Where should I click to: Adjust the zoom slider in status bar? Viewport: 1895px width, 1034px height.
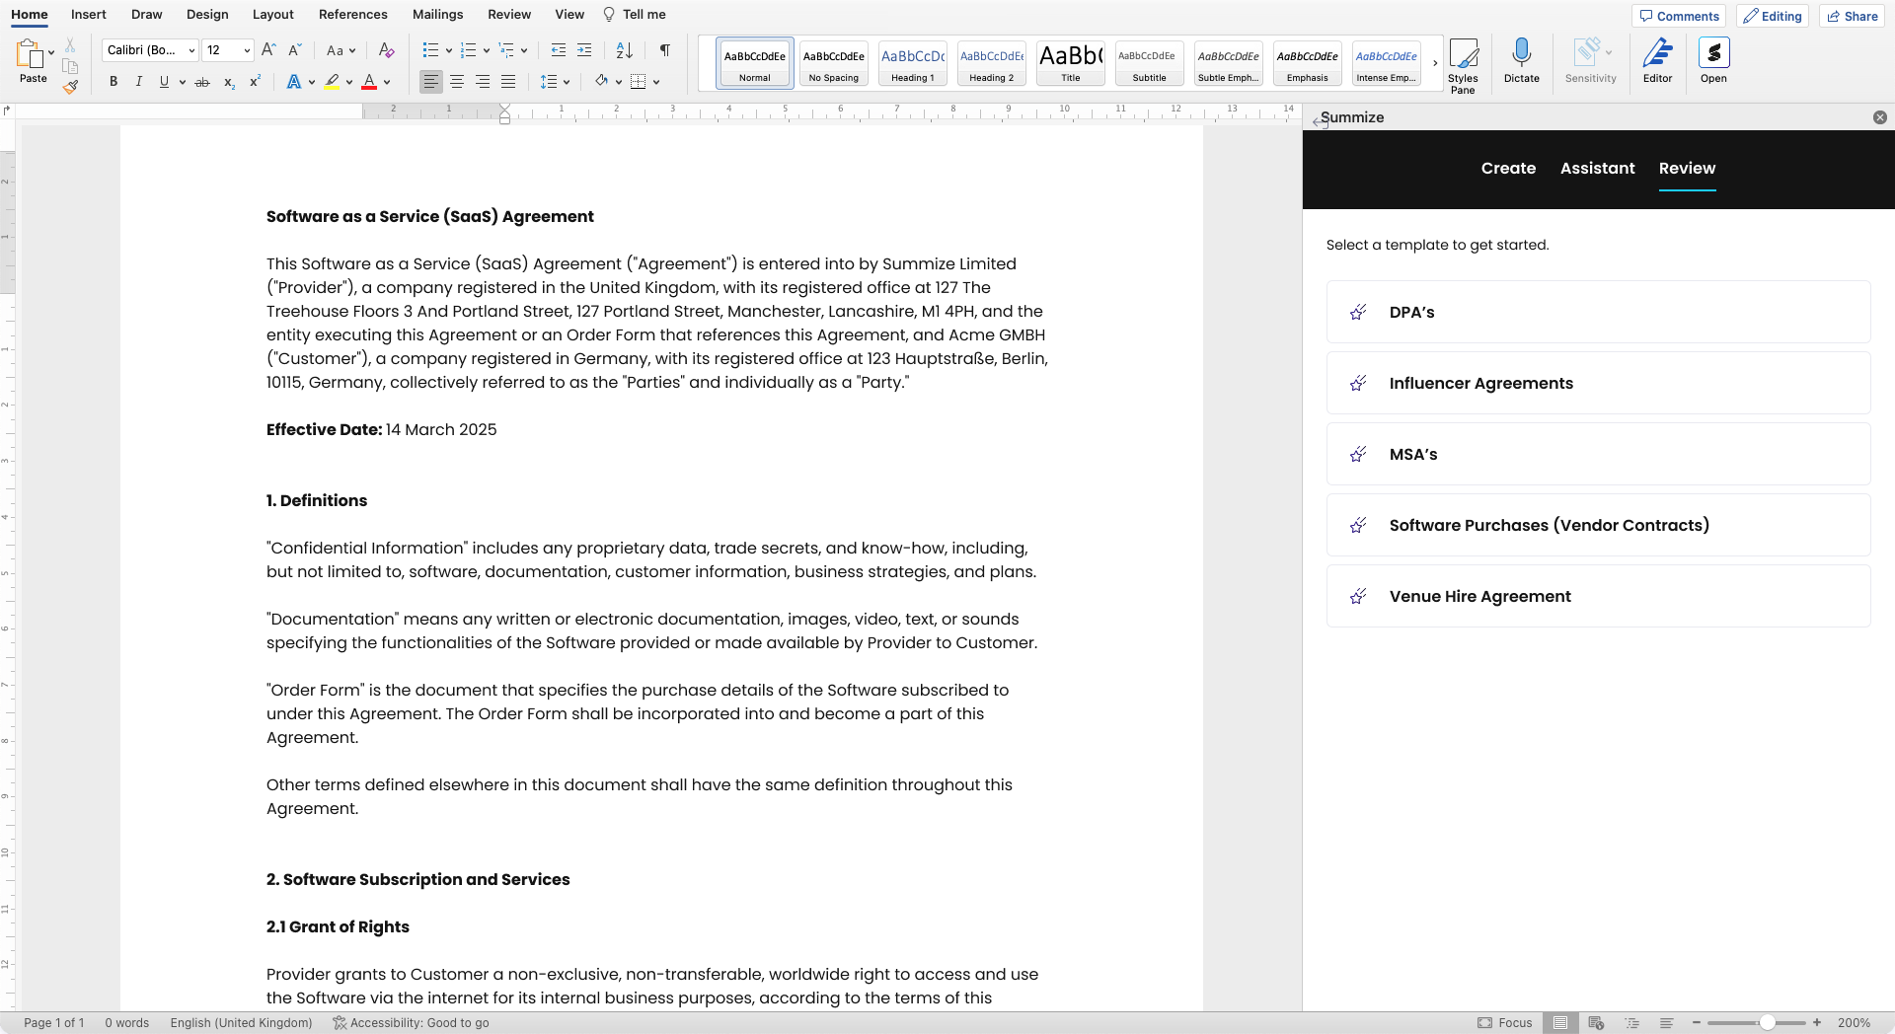pos(1767,1023)
